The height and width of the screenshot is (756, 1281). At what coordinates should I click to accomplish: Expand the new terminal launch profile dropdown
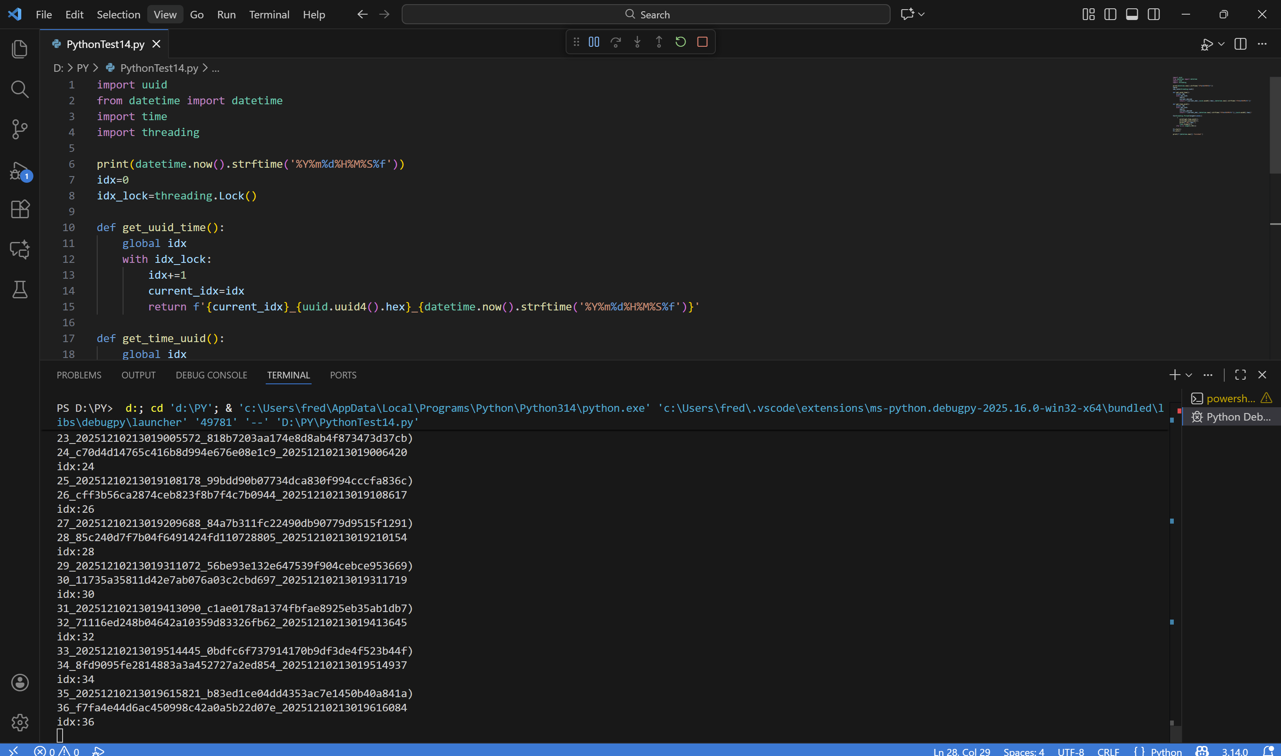[x=1189, y=375]
